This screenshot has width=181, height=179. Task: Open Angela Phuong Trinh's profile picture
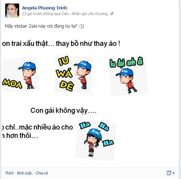tap(12, 10)
